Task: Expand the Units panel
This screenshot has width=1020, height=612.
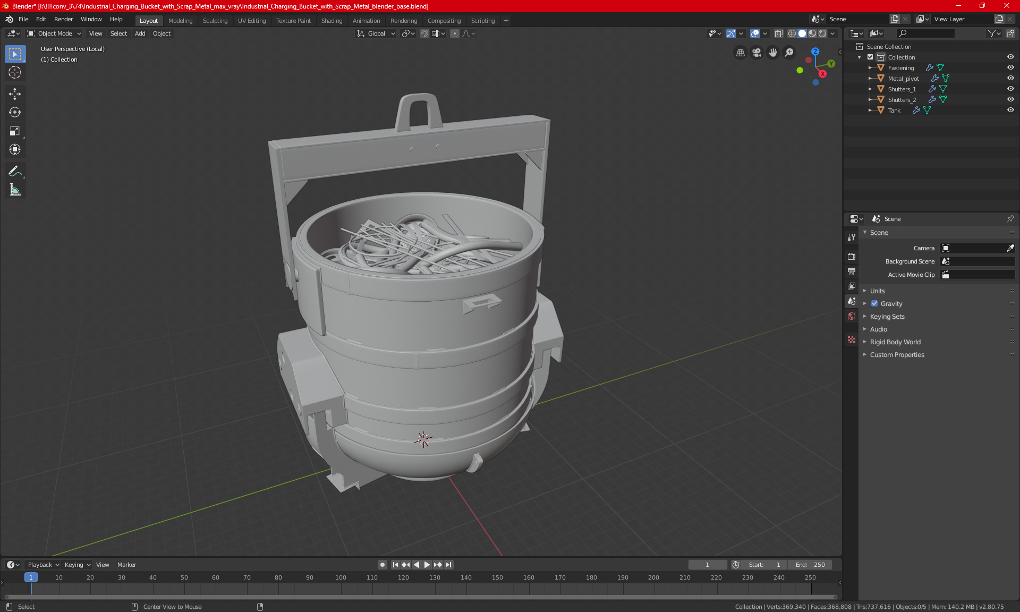Action: click(877, 291)
